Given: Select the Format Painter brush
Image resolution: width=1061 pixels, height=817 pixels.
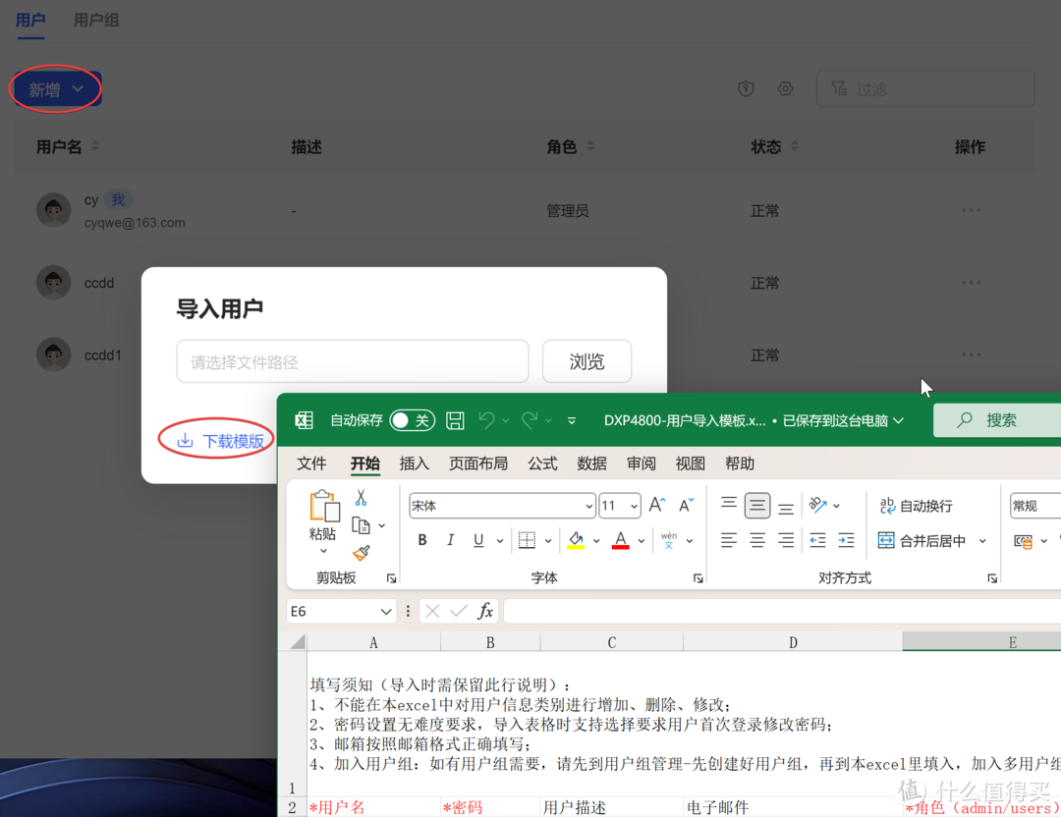Looking at the screenshot, I should pyautogui.click(x=363, y=552).
